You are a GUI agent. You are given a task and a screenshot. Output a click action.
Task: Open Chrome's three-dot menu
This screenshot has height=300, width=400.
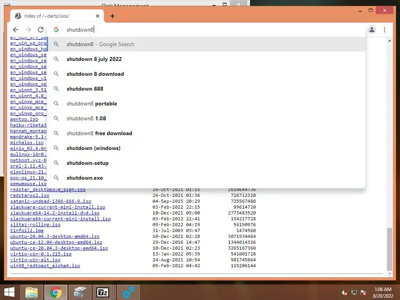[384, 30]
